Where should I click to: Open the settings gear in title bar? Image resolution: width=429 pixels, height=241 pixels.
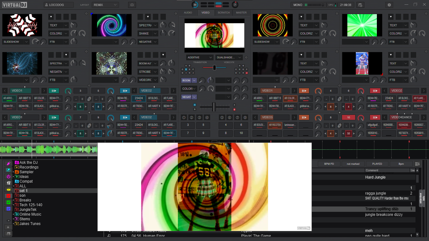pos(389,5)
